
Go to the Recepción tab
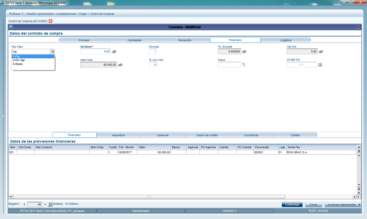coord(185,40)
